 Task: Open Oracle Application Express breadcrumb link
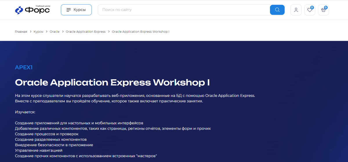tap(86, 32)
